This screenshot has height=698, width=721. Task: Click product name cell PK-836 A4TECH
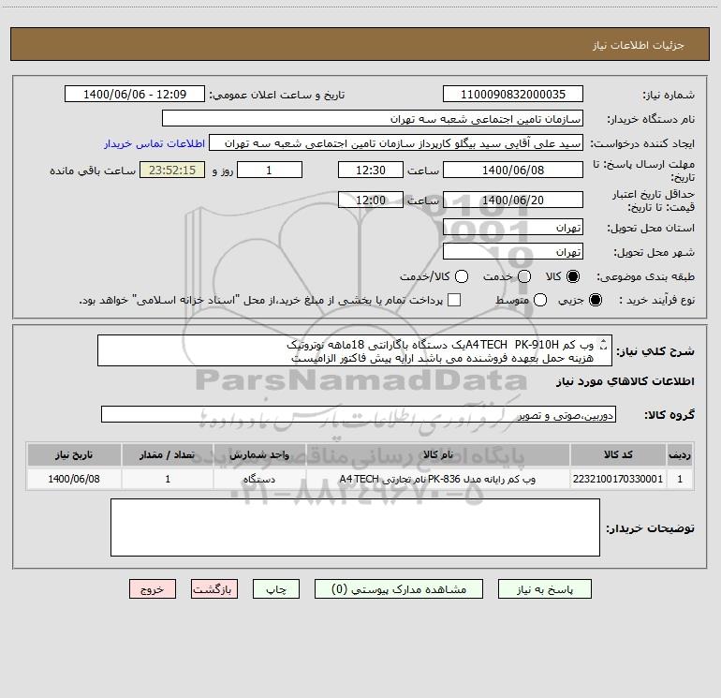click(438, 479)
